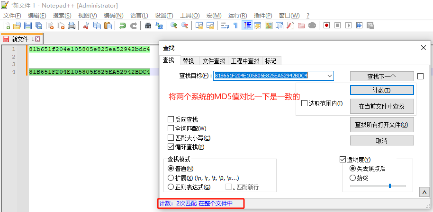Select the 扩展 search mode radio
The width and height of the screenshot is (433, 212).
click(171, 178)
